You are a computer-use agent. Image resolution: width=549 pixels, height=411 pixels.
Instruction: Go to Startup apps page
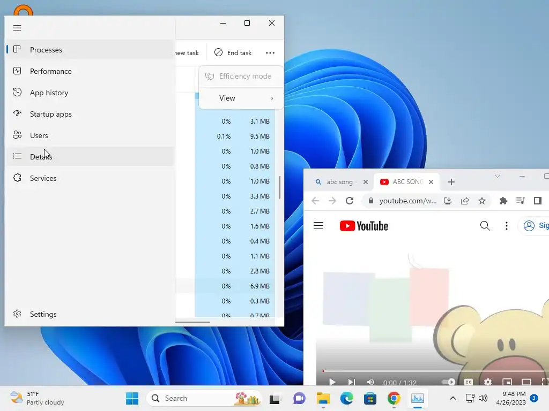point(90,114)
